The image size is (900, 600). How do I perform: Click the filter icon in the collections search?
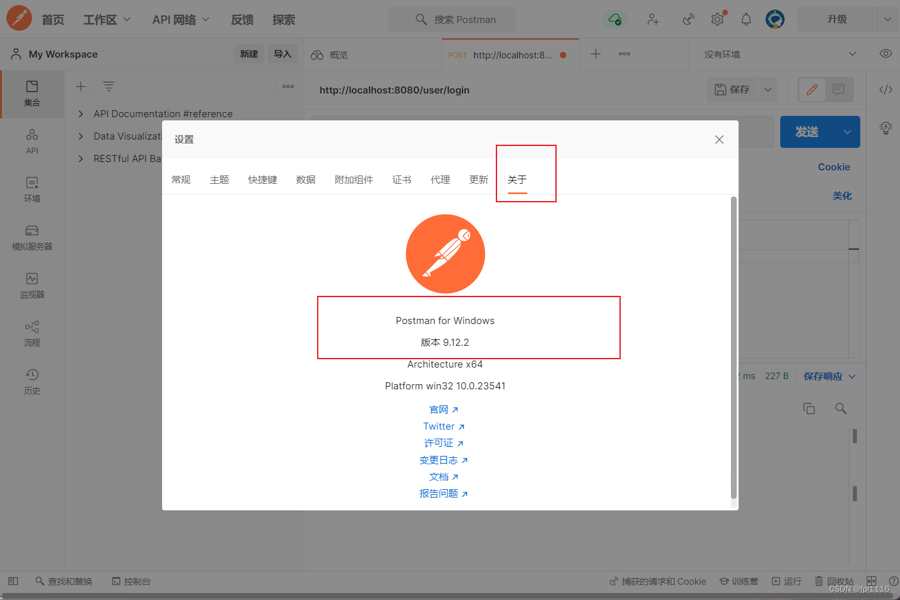point(109,86)
